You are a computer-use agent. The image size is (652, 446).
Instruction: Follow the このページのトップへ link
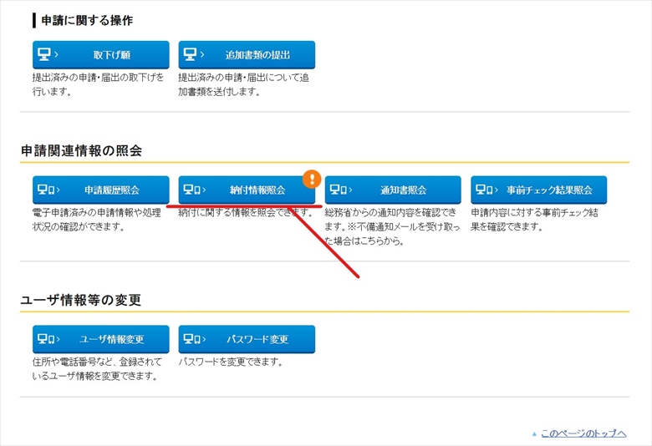(x=583, y=433)
